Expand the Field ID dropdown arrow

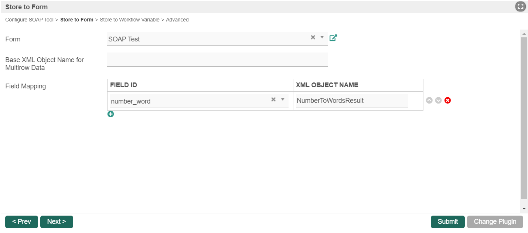tap(283, 99)
